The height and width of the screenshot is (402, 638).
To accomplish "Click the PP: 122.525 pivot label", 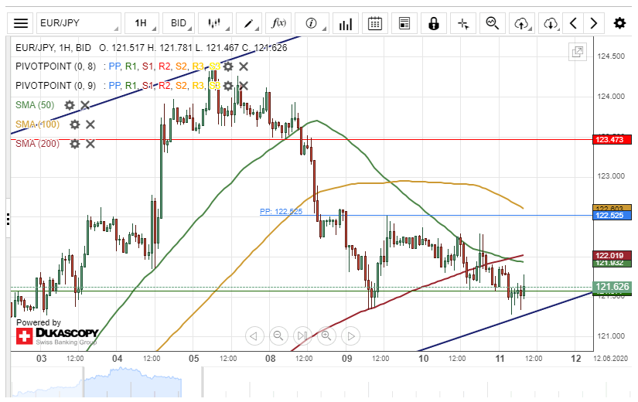I will click(x=281, y=212).
